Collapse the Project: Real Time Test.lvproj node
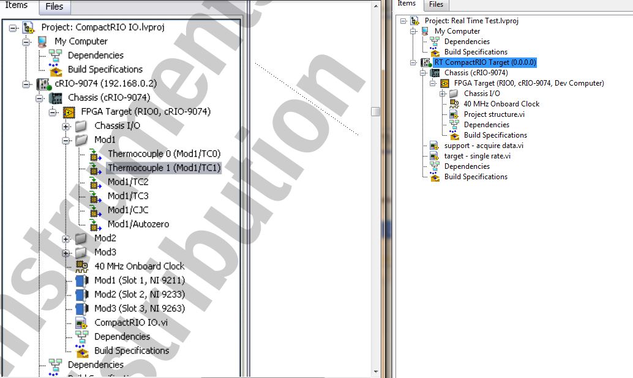 point(403,21)
